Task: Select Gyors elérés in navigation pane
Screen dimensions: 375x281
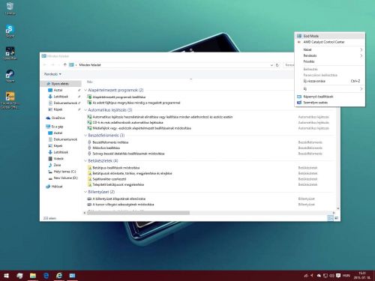Action: [60, 84]
